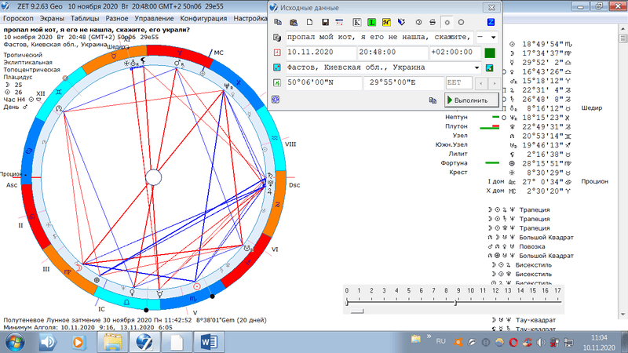Image resolution: width=628 pixels, height=353 pixels.
Task: Click the green L icon
Action: click(x=373, y=22)
